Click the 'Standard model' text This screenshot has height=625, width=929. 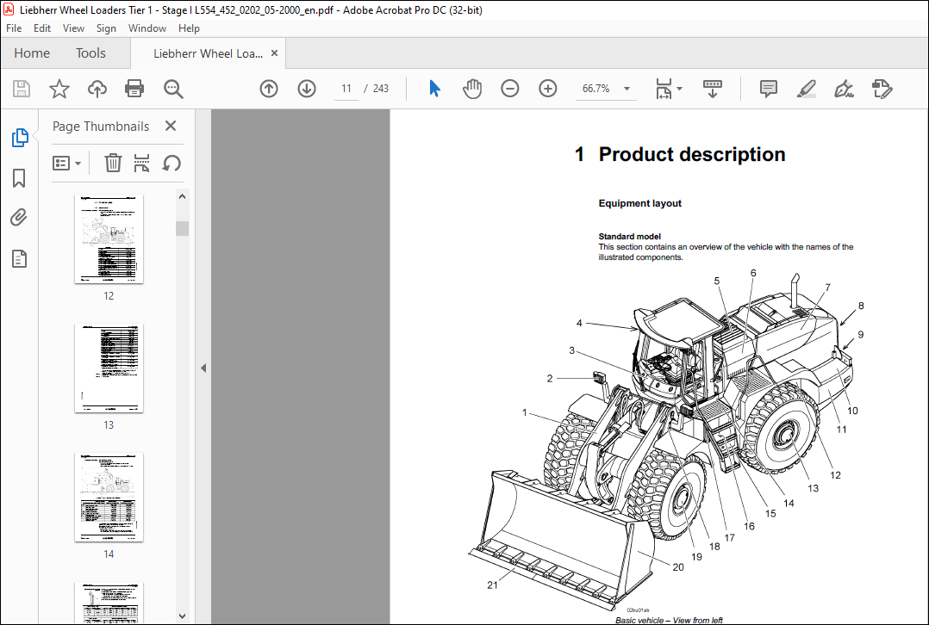tap(629, 236)
